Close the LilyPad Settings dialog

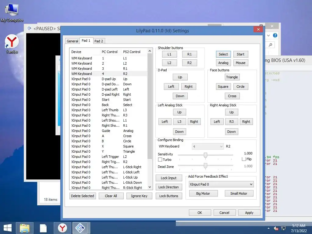[x=258, y=30]
